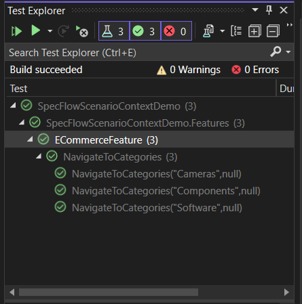Select SpecFlowScenarioContextDemo (3) row
Image resolution: width=302 pixels, height=304 pixels.
149,106
